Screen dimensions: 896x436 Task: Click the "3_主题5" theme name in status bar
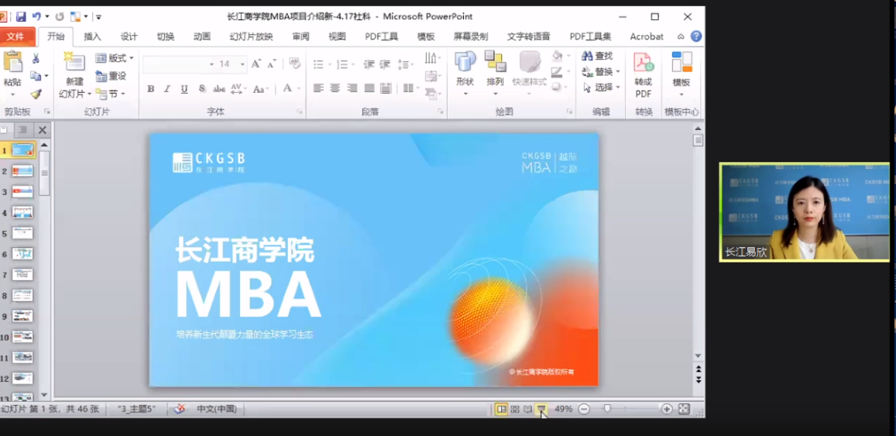pos(136,409)
